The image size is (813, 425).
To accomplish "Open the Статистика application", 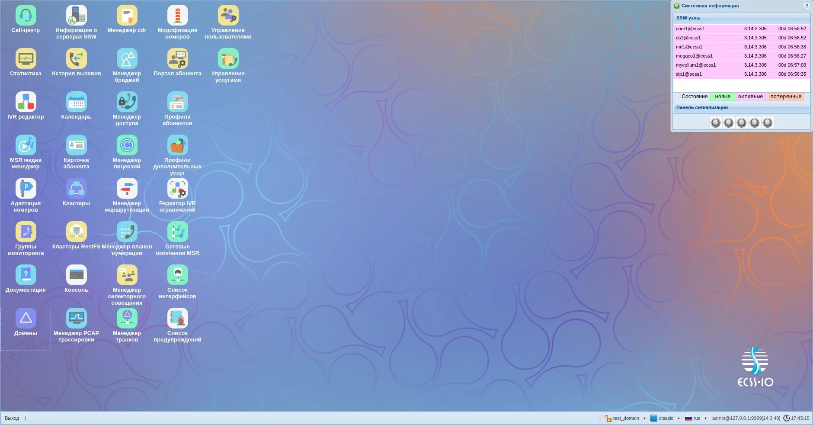I will 26,59.
